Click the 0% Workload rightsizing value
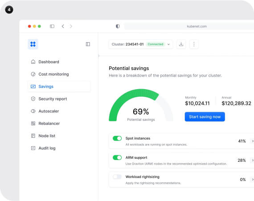The height and width of the screenshot is (201, 254). [x=243, y=180]
